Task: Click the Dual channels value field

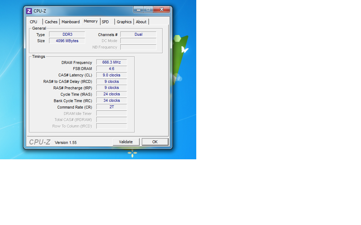Action: tap(138, 34)
